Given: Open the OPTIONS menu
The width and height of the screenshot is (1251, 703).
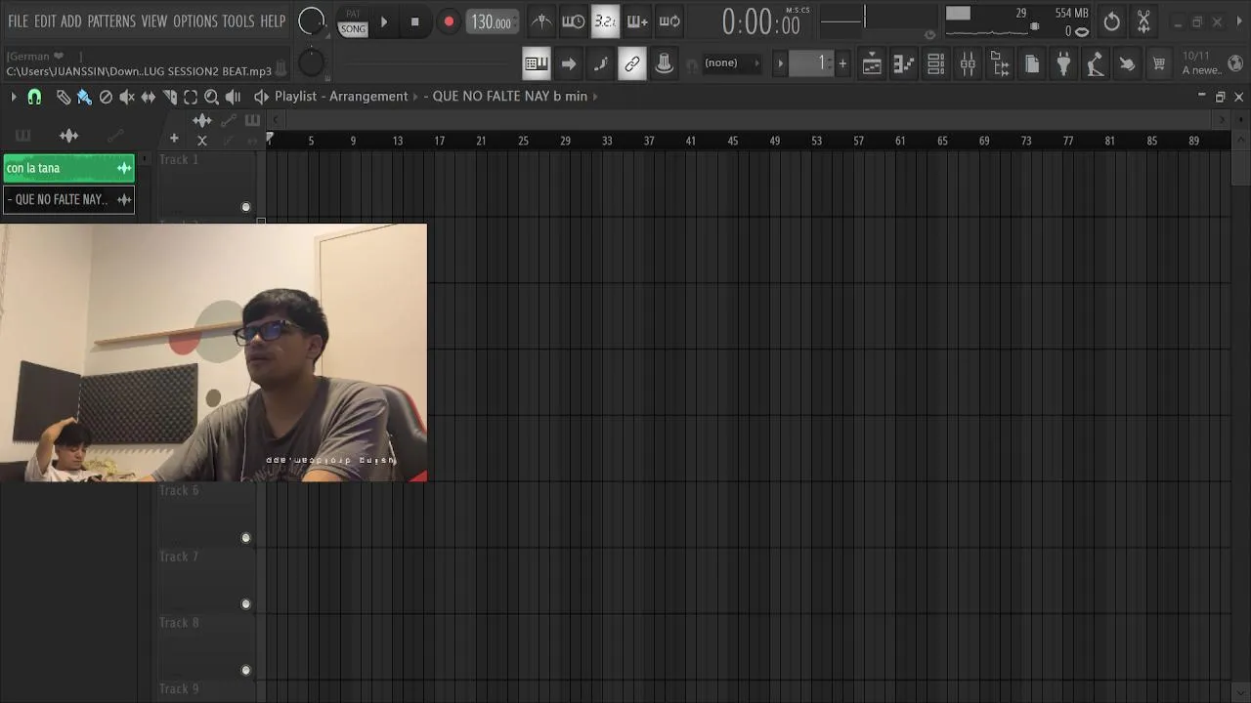Looking at the screenshot, I should [195, 21].
